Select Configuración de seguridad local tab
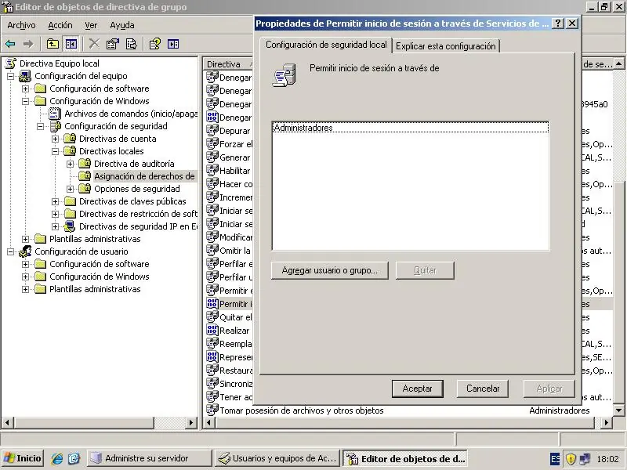The image size is (627, 470). click(326, 45)
